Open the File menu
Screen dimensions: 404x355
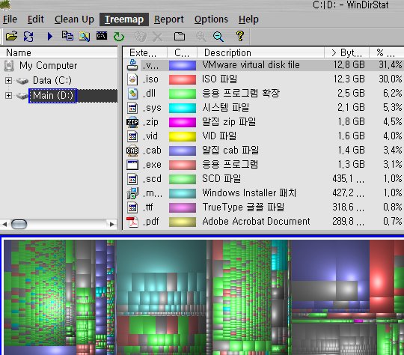point(10,19)
